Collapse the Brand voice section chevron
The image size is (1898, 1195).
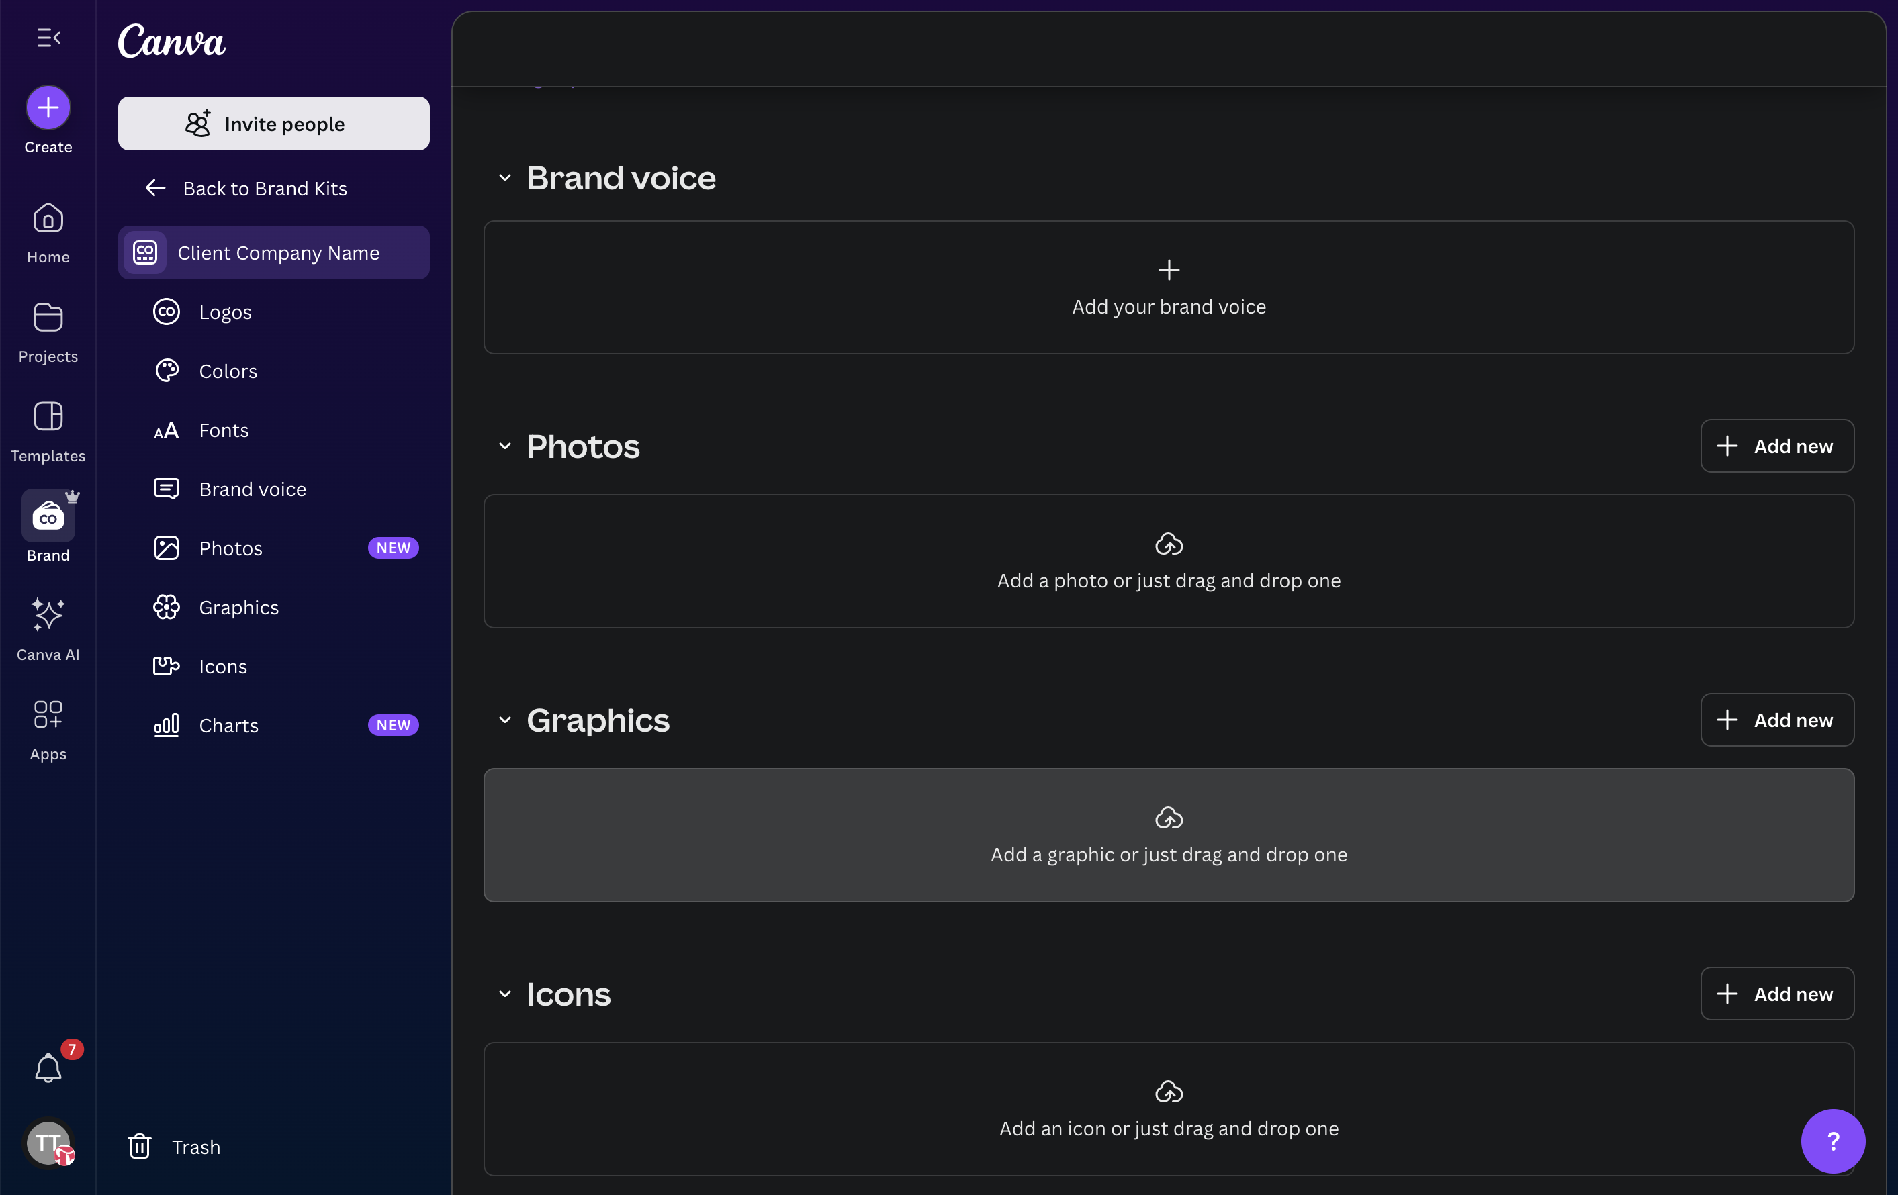(504, 178)
